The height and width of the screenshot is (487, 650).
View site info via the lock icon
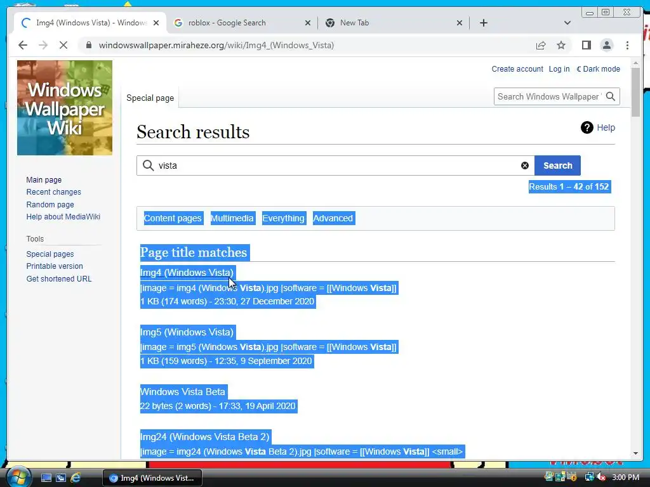(88, 45)
